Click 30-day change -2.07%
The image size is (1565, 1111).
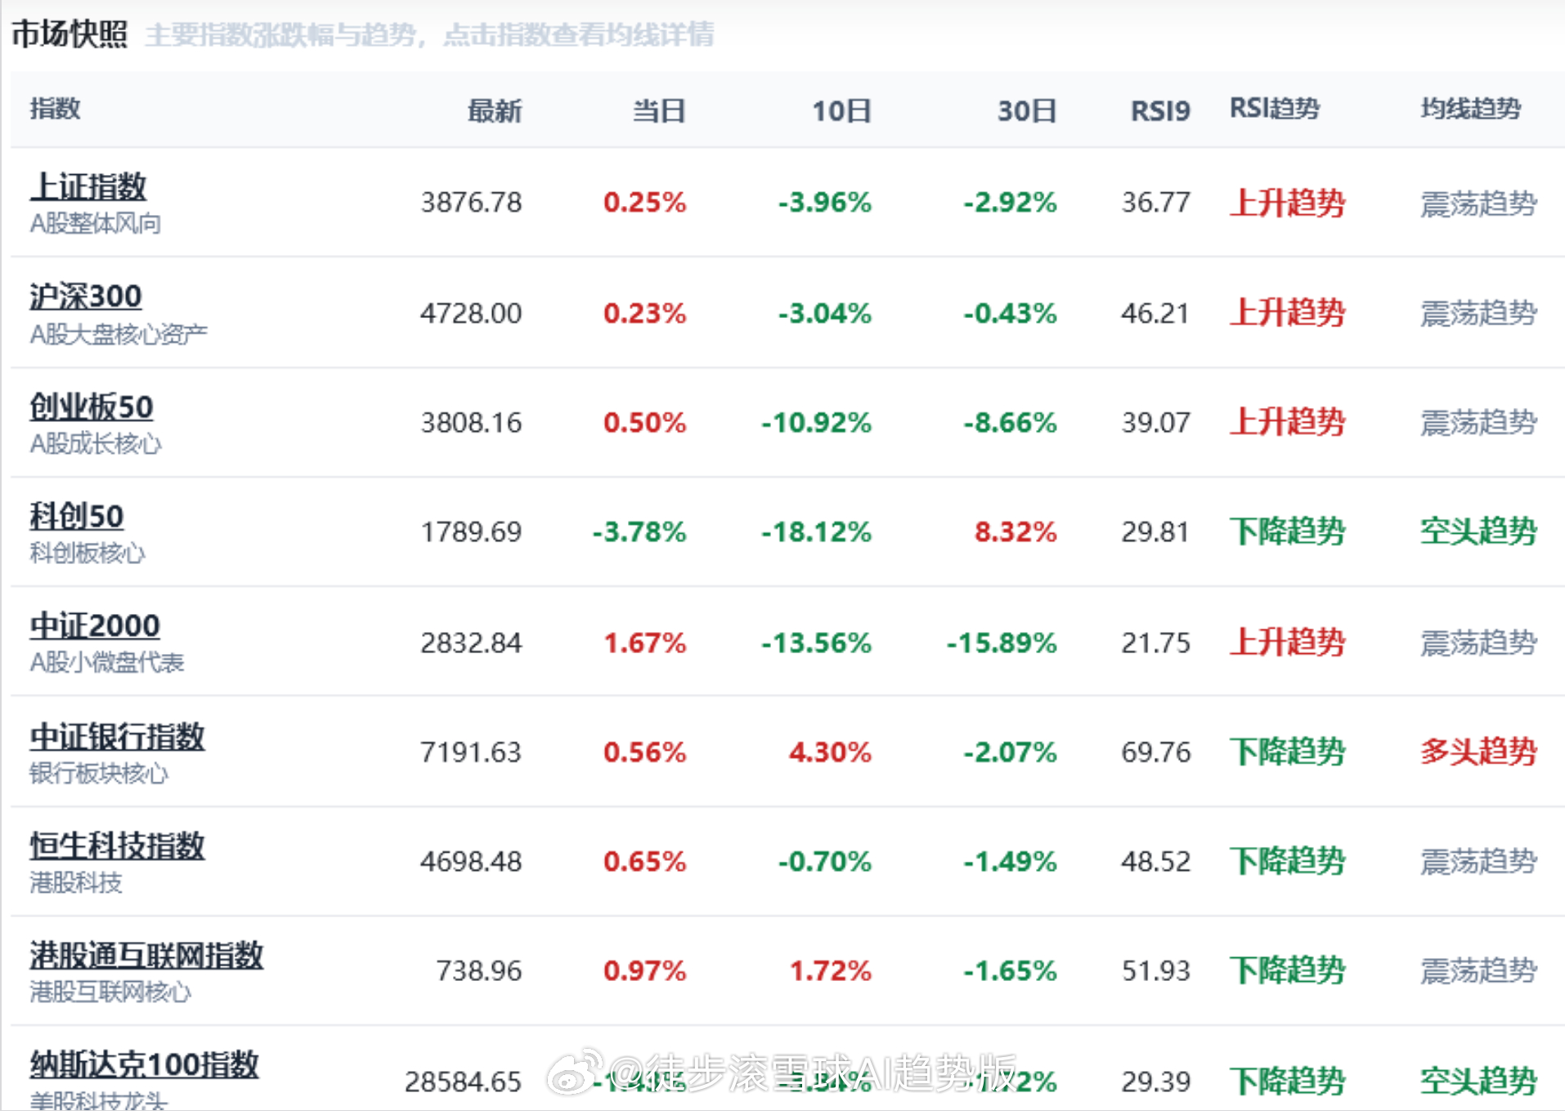[x=1010, y=752]
